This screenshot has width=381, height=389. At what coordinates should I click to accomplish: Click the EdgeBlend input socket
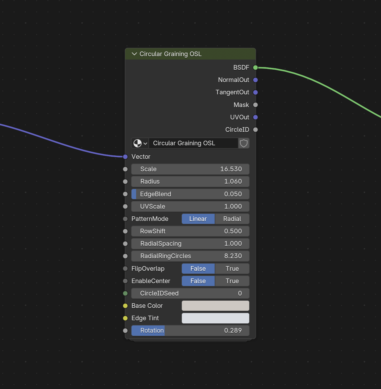pyautogui.click(x=125, y=194)
